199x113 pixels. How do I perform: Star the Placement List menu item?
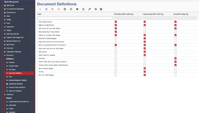tap(32, 12)
